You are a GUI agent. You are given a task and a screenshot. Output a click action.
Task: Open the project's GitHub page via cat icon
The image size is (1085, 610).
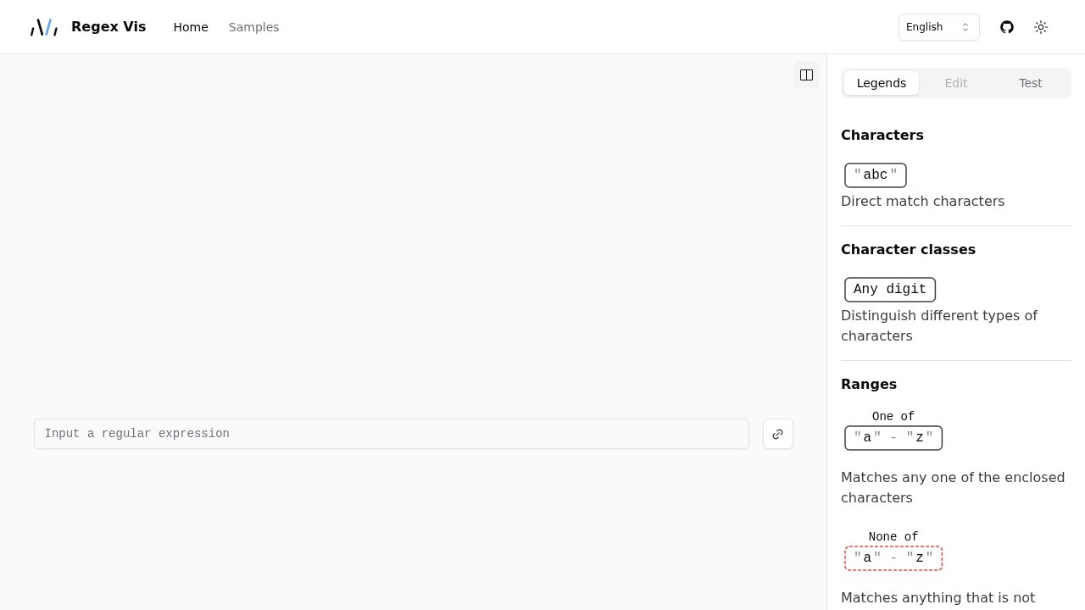(1007, 27)
